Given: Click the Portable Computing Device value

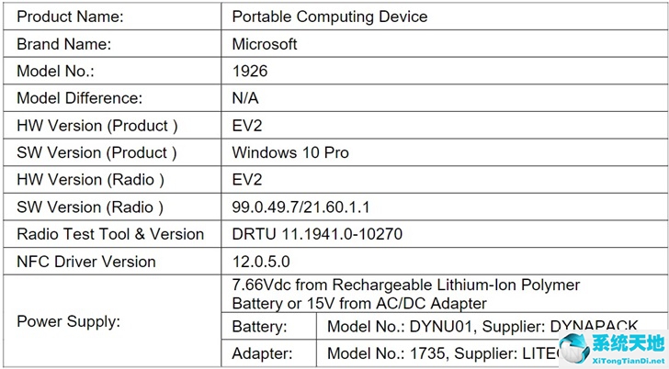Looking at the screenshot, I should 329,17.
